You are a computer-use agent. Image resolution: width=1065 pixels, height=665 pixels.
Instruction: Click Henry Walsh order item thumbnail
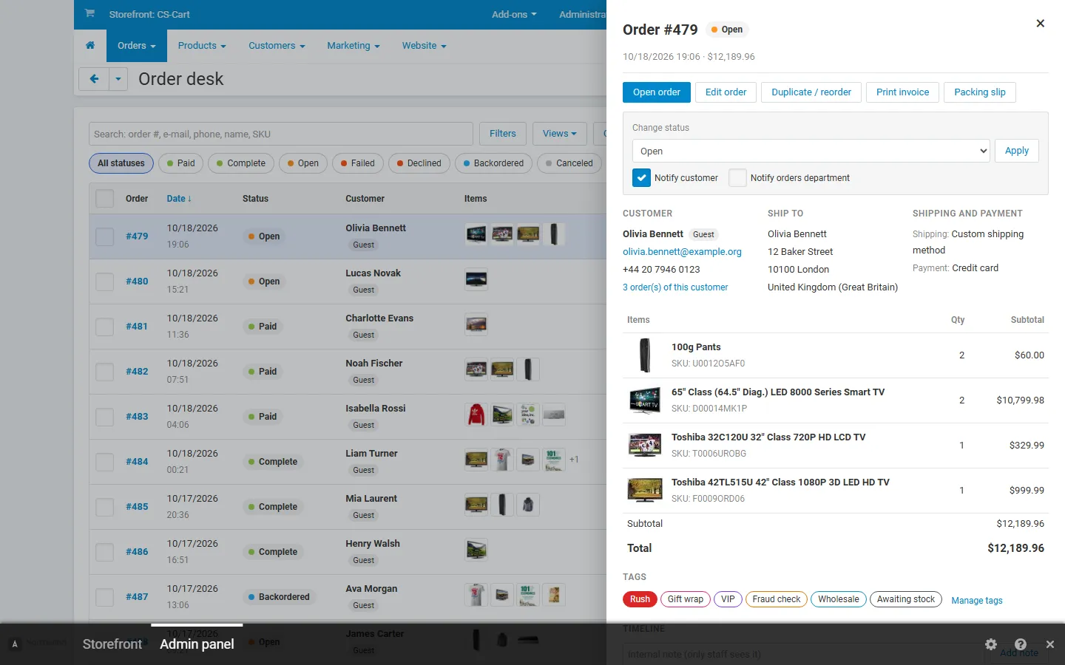[476, 550]
